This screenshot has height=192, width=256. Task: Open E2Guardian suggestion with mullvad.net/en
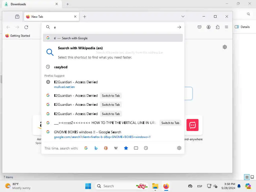click(x=113, y=84)
